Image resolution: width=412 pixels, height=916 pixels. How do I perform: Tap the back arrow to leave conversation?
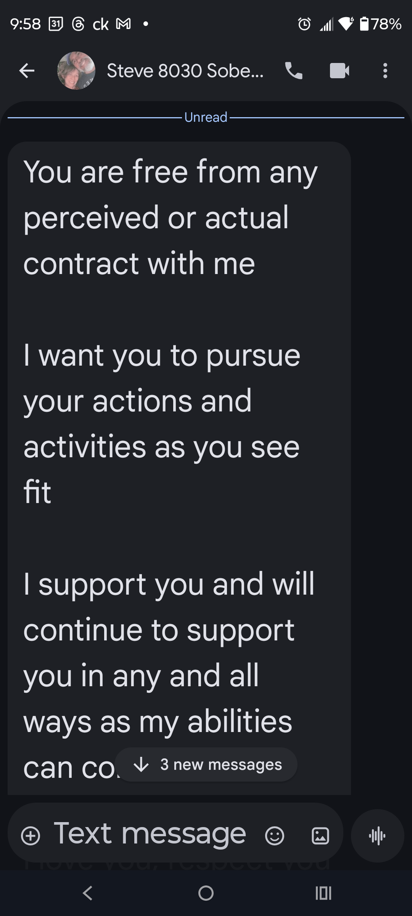(27, 71)
